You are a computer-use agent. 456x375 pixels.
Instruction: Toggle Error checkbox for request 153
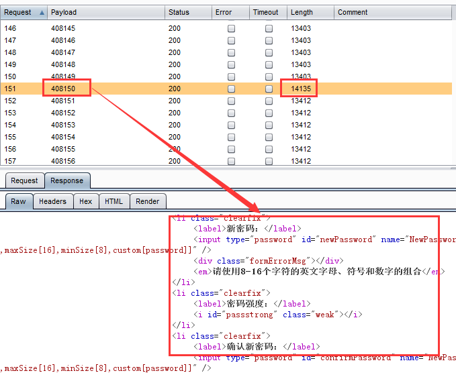coord(231,113)
